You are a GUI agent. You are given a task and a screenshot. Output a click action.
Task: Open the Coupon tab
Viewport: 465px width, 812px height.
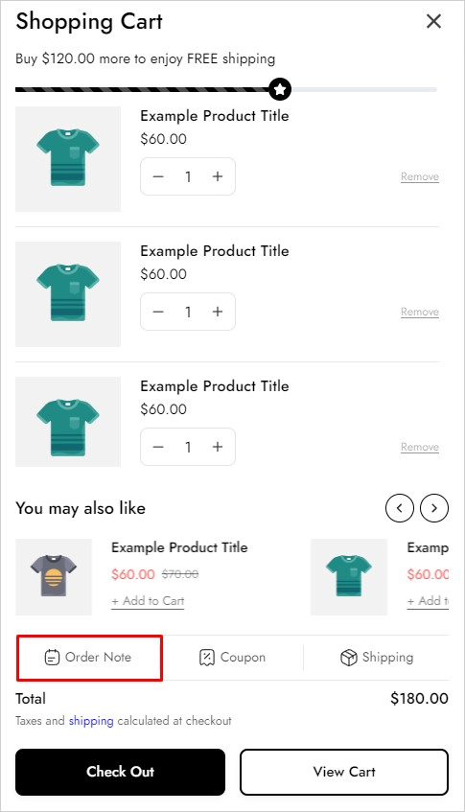(x=232, y=658)
